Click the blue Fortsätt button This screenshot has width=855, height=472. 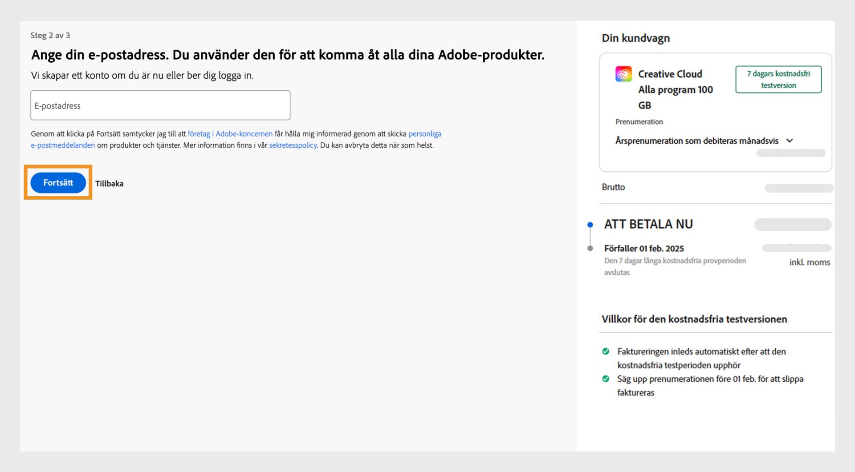pyautogui.click(x=58, y=183)
